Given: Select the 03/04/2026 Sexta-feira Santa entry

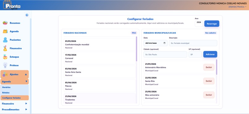Looking at the screenshot, I should 100,72.
